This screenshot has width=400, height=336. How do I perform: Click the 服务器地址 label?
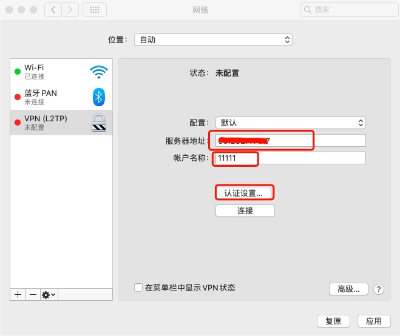(187, 141)
